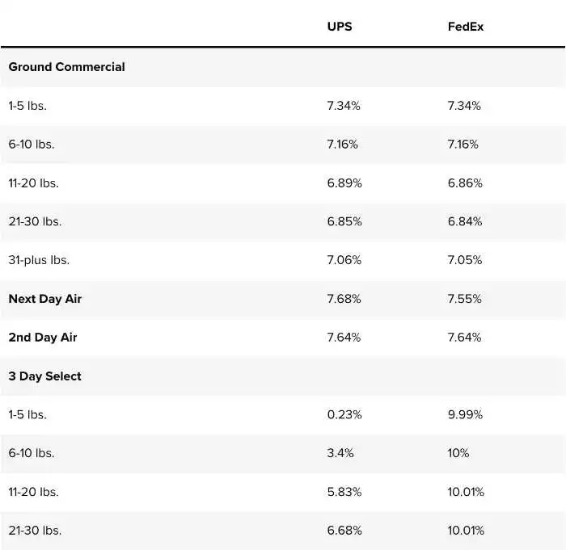
Task: Click the FedEx column header
Action: click(466, 27)
